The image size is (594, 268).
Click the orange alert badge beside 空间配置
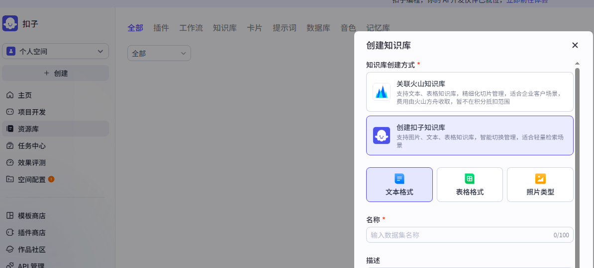click(51, 179)
